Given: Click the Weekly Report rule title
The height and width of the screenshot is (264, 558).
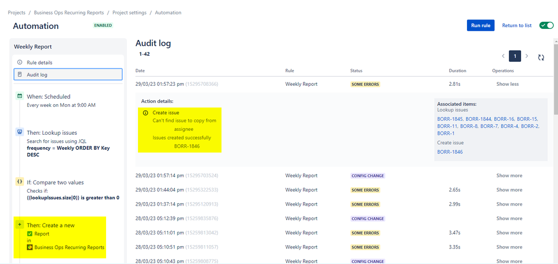Looking at the screenshot, I should coord(33,46).
